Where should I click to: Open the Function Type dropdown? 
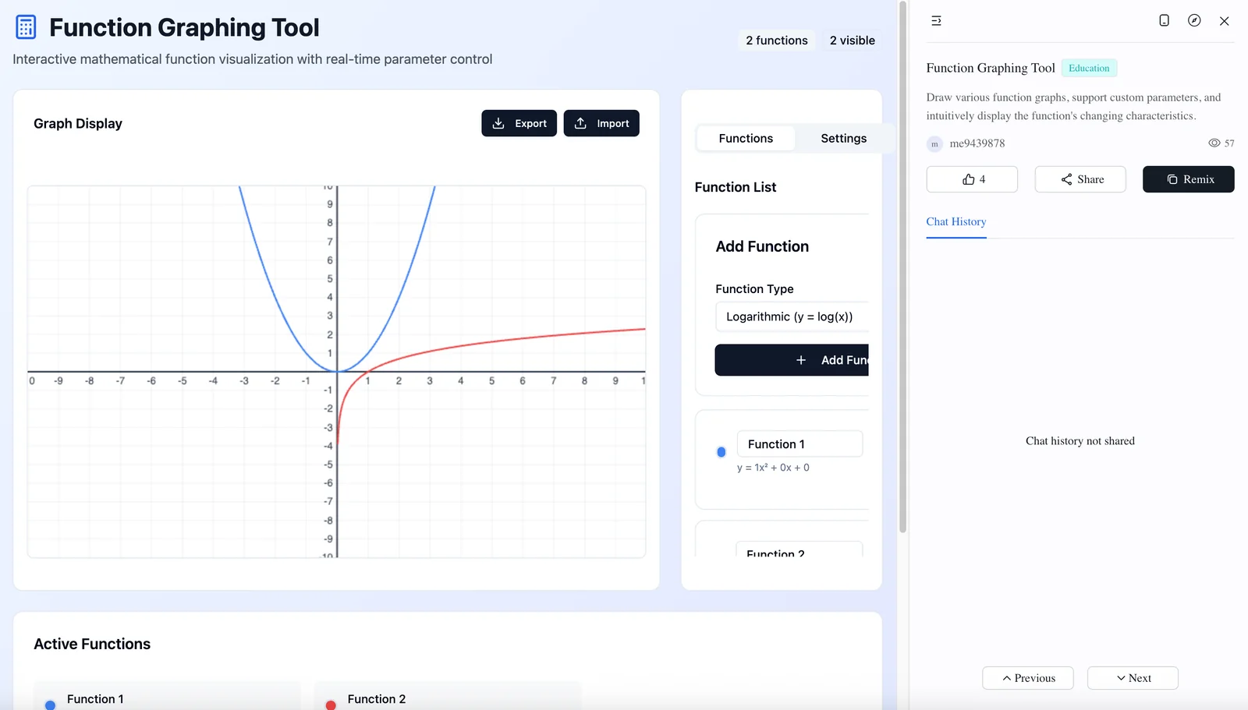click(791, 316)
